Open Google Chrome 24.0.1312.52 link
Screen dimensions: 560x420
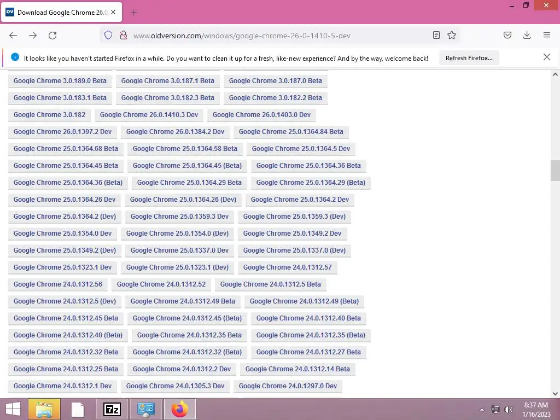[161, 284]
